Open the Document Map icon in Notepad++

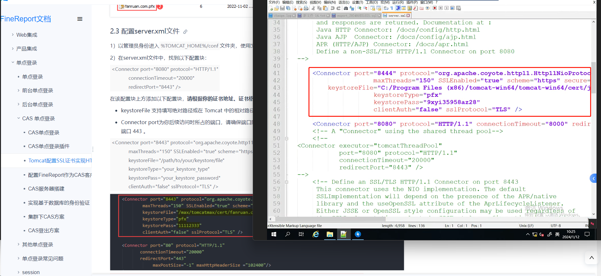pyautogui.click(x=409, y=8)
